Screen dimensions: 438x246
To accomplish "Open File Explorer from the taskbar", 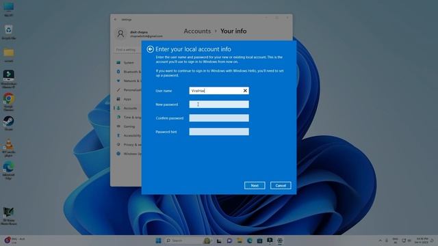I will click(240, 241).
